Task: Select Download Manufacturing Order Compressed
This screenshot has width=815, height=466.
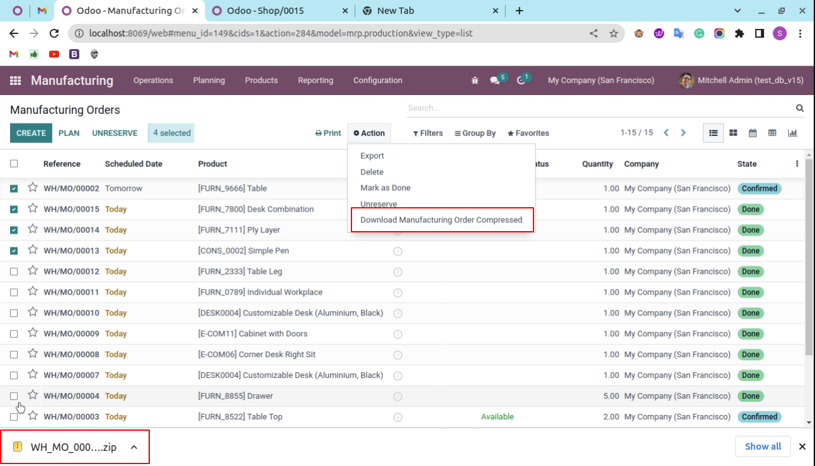Action: click(442, 220)
